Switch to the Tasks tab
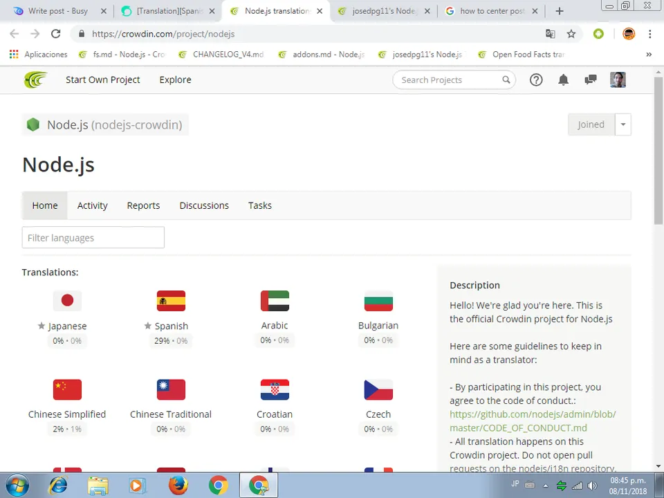The image size is (664, 498). [x=260, y=205]
